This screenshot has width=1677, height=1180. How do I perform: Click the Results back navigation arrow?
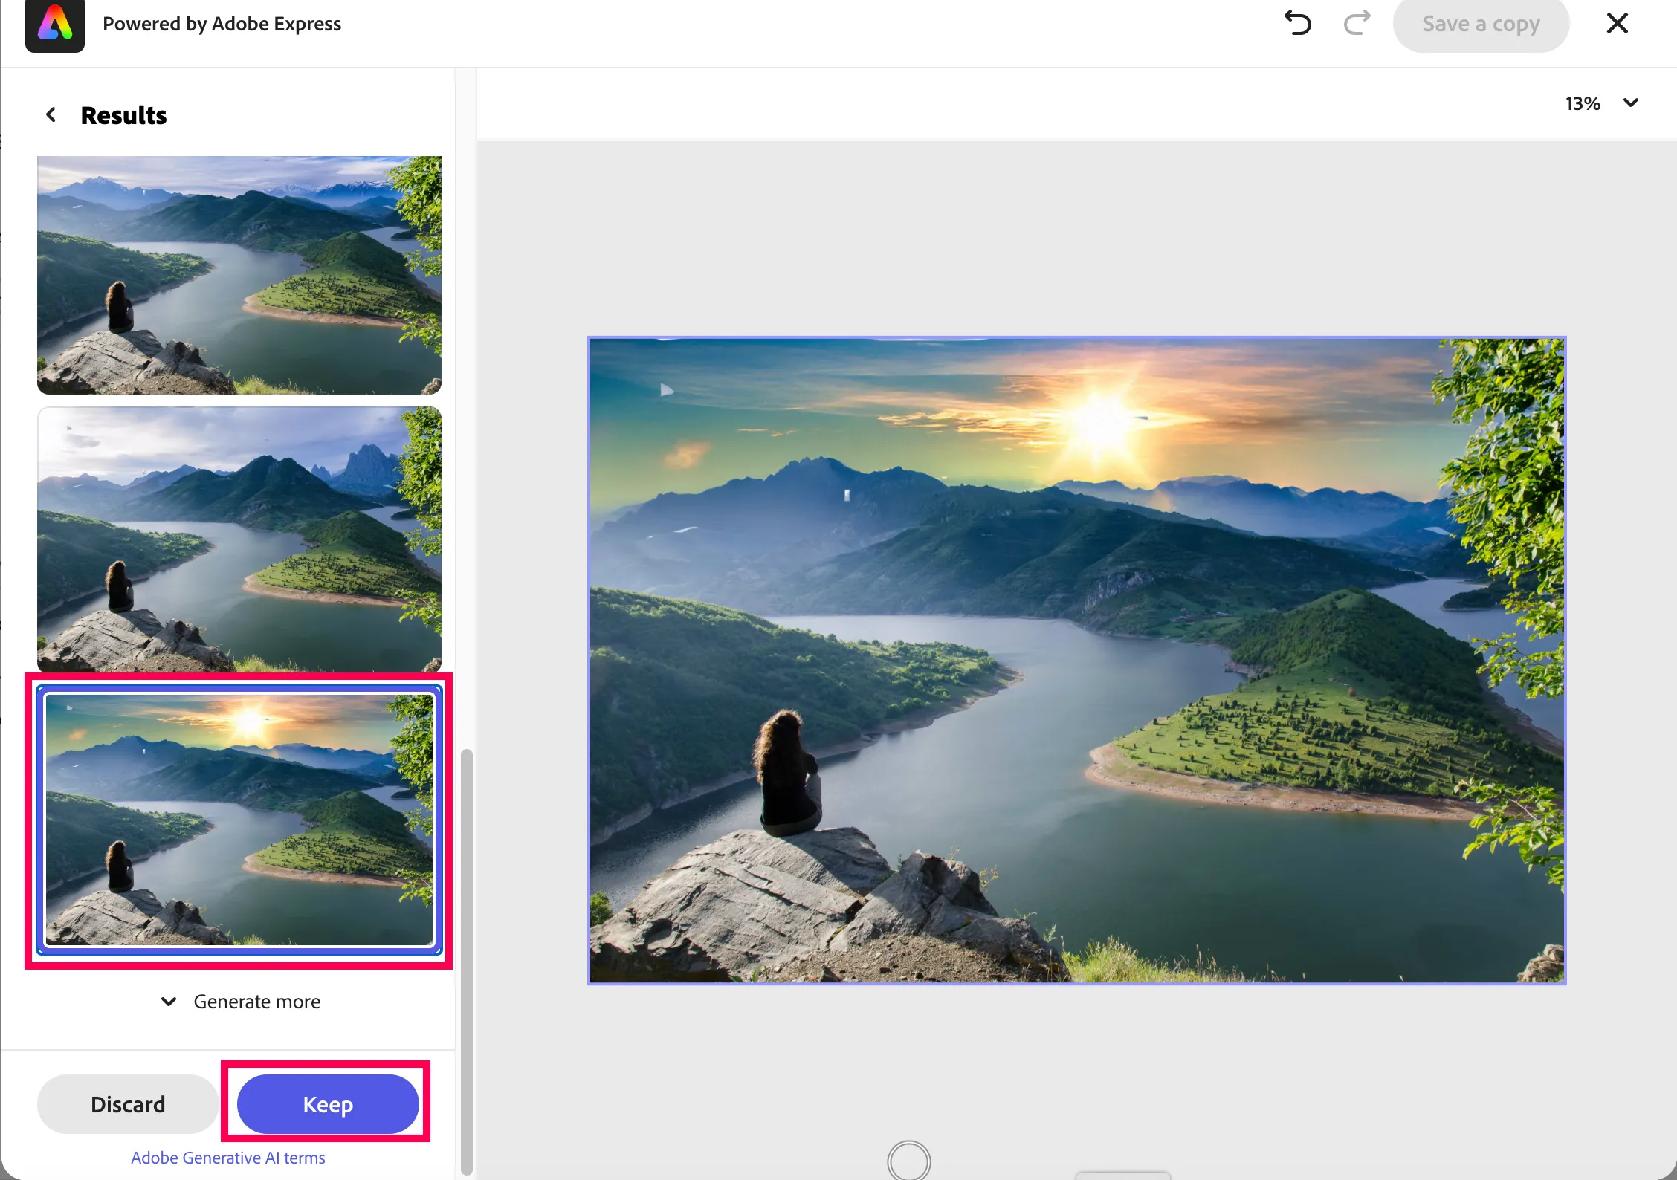(50, 114)
